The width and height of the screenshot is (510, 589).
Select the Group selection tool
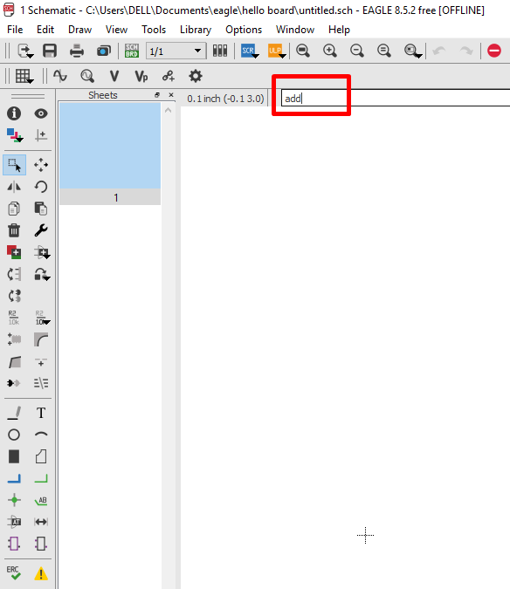coord(15,165)
